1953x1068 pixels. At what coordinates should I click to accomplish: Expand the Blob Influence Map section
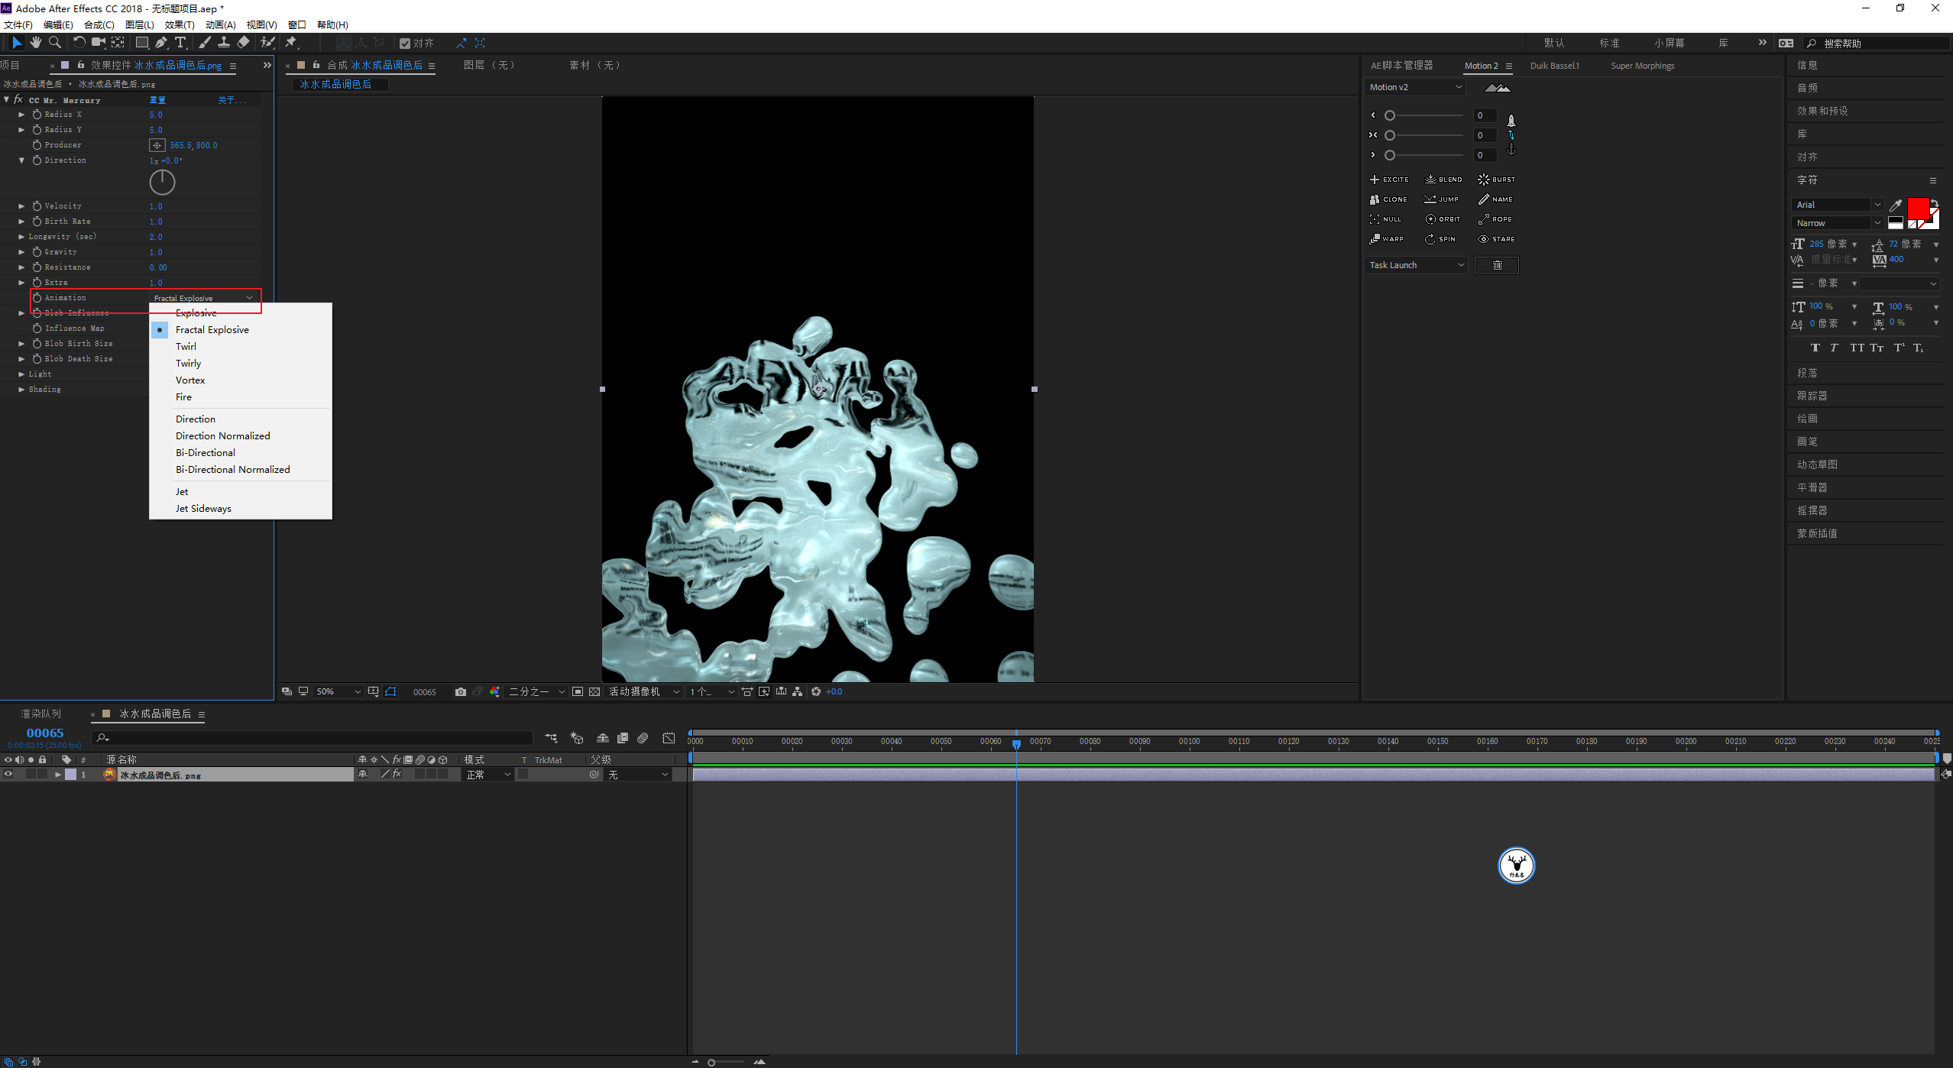21,313
